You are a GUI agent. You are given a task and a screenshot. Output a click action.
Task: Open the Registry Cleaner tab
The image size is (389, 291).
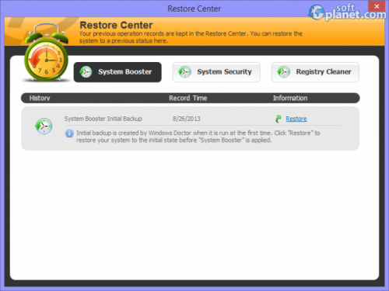point(315,72)
